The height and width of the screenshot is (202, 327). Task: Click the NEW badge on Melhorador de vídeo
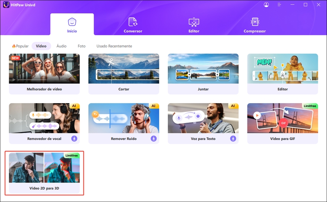pos(15,58)
